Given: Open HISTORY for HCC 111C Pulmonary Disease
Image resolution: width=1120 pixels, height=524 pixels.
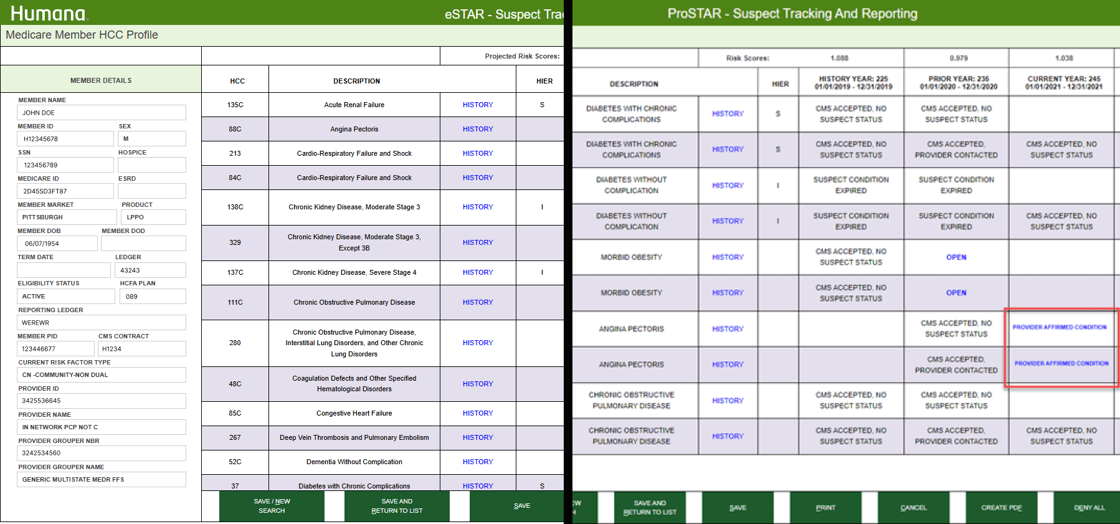Looking at the screenshot, I should click(x=478, y=302).
